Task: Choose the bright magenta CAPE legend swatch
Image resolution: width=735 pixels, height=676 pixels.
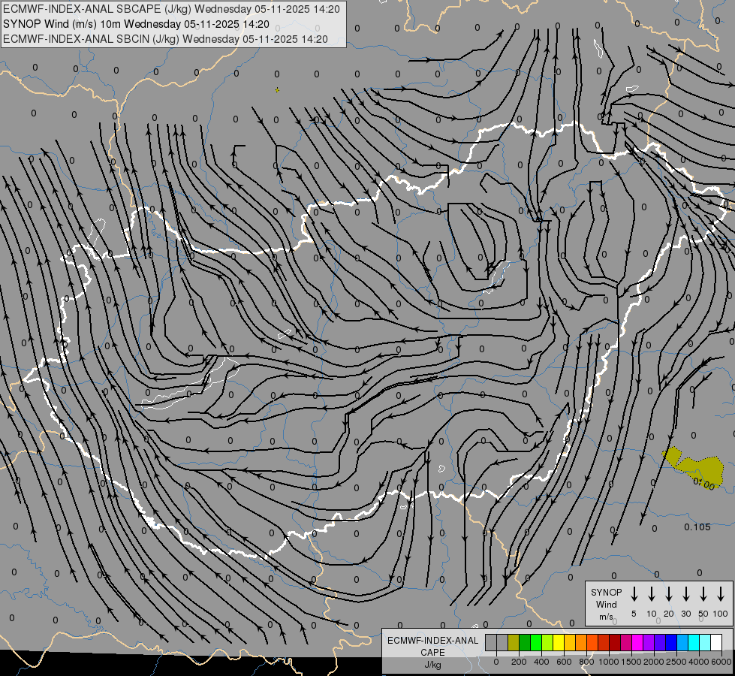Action: tap(637, 642)
